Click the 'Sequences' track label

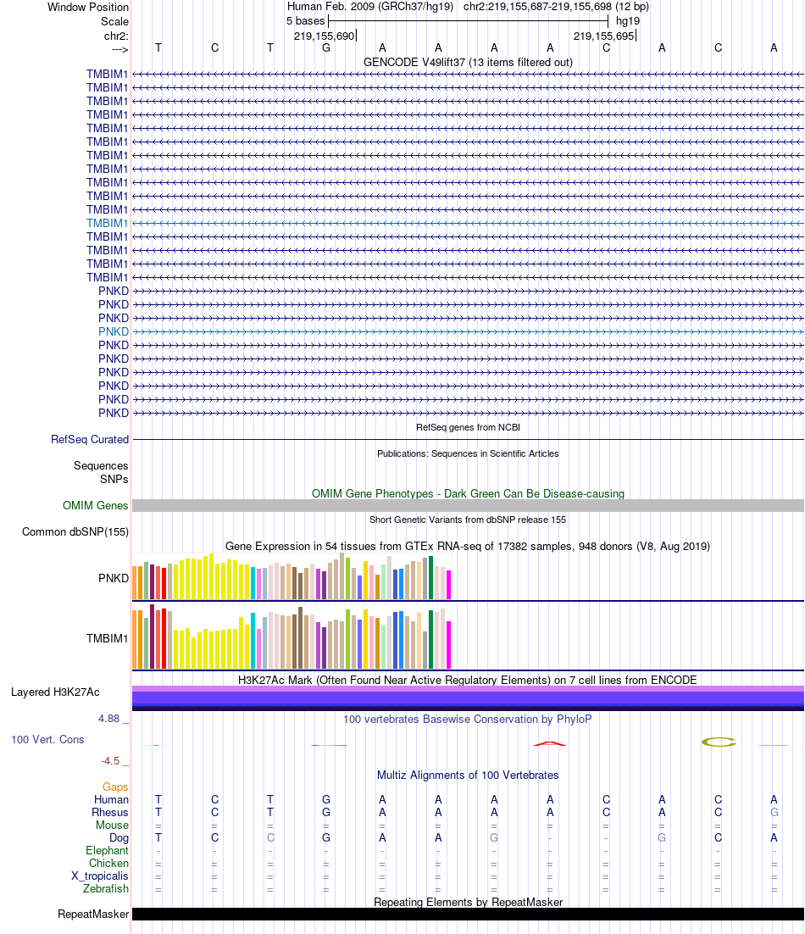(101, 466)
